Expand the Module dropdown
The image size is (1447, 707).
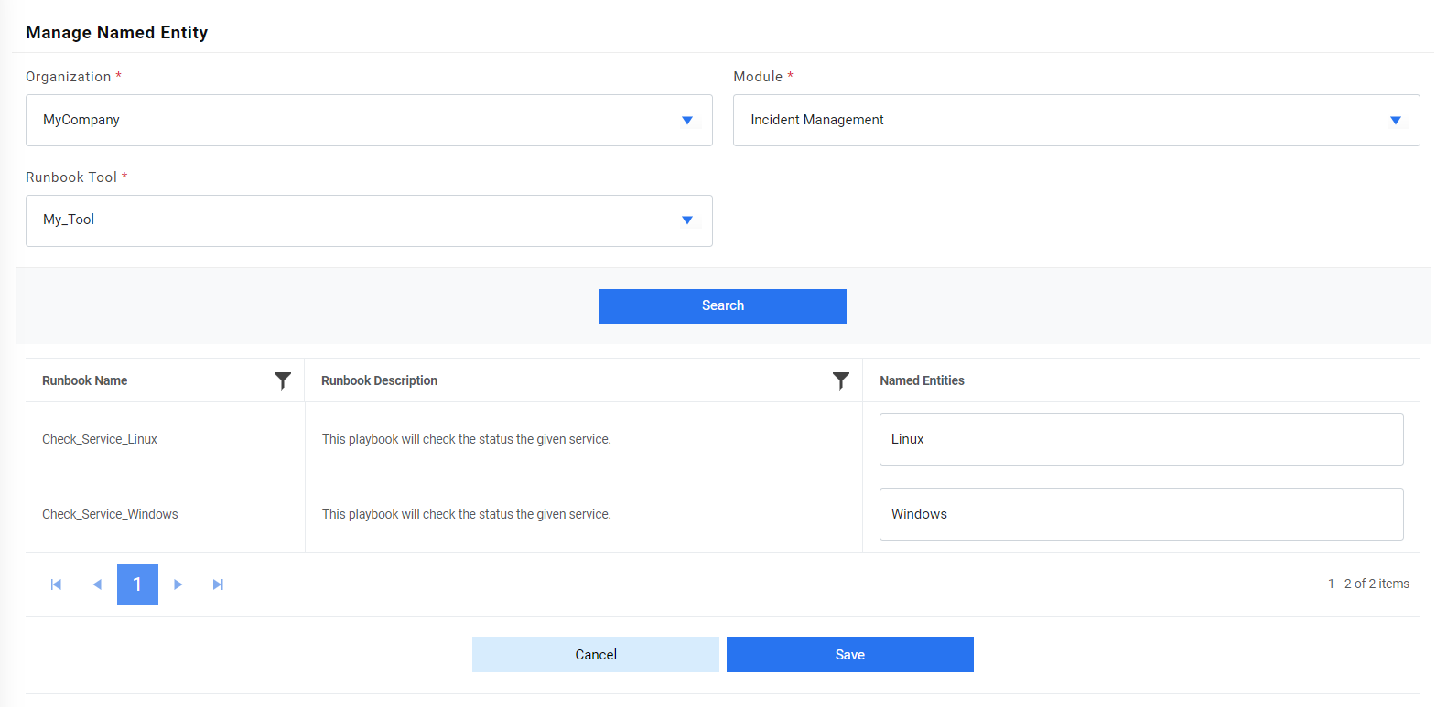1075,120
